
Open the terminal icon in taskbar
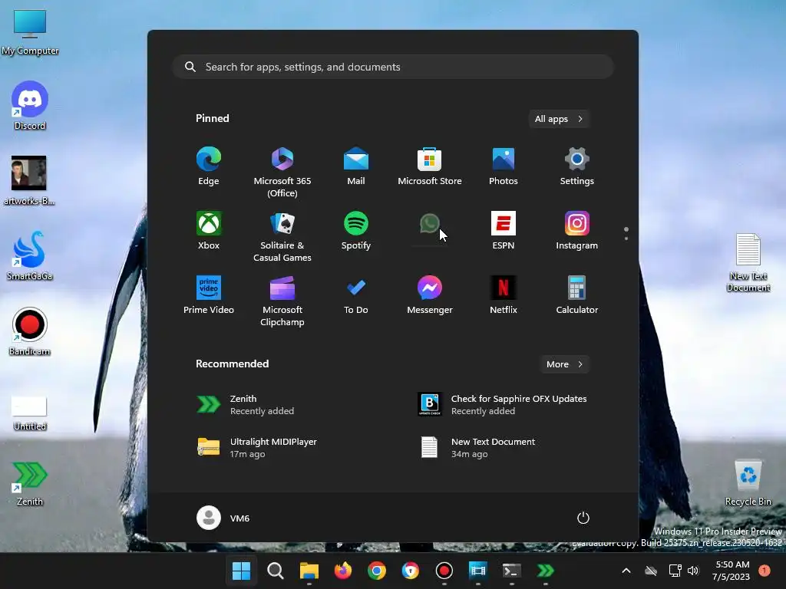point(512,571)
